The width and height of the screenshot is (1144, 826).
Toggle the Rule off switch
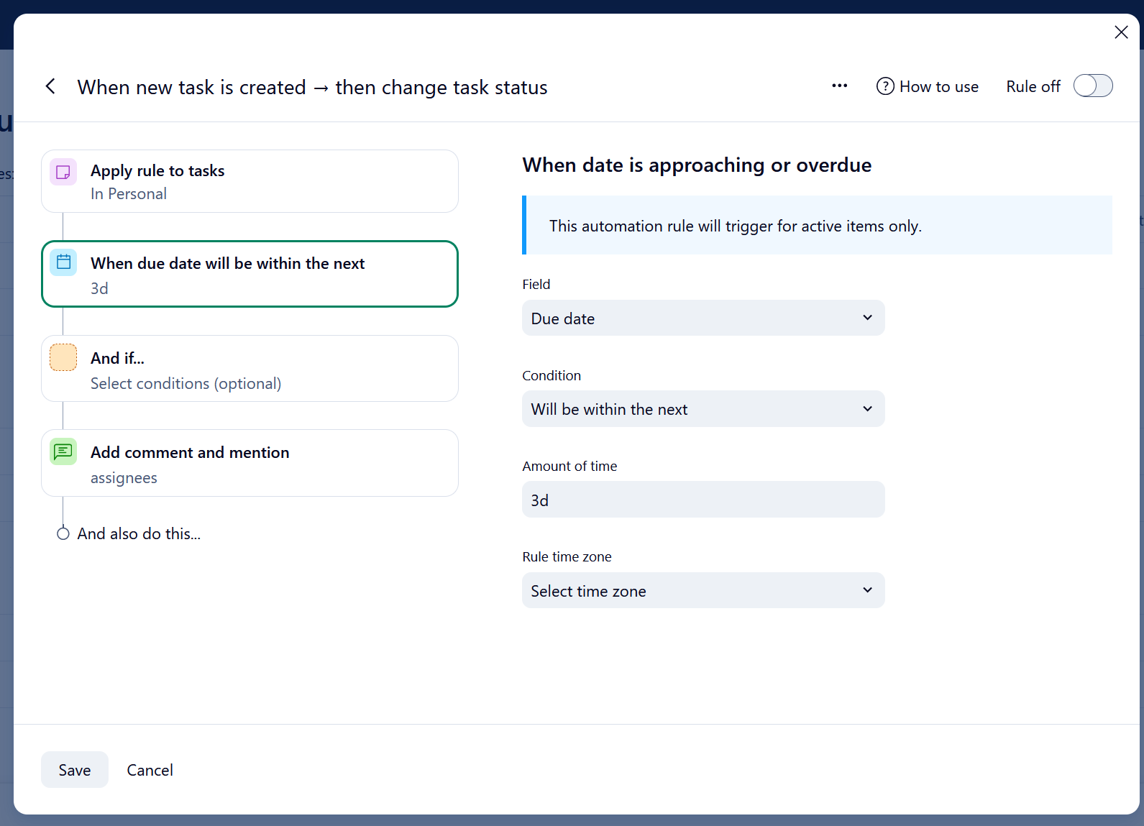point(1092,86)
